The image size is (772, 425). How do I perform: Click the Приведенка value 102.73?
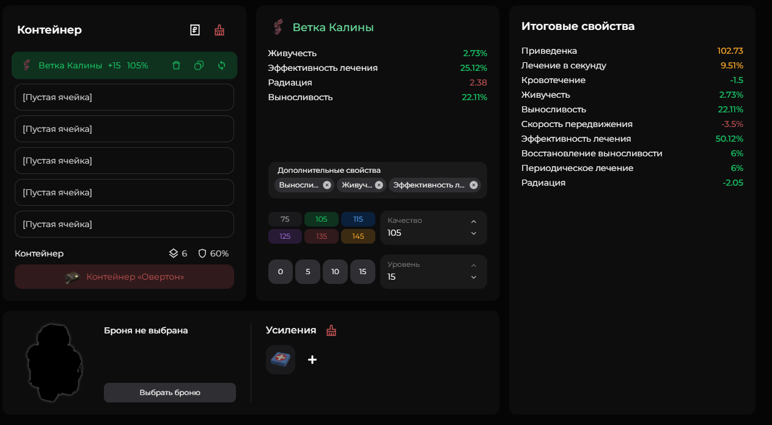730,51
